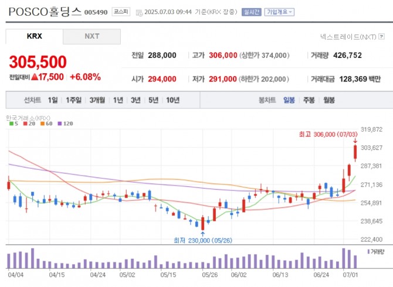Click the current price 305,500
Image resolution: width=393 pixels, height=287 pixels.
(x=38, y=62)
